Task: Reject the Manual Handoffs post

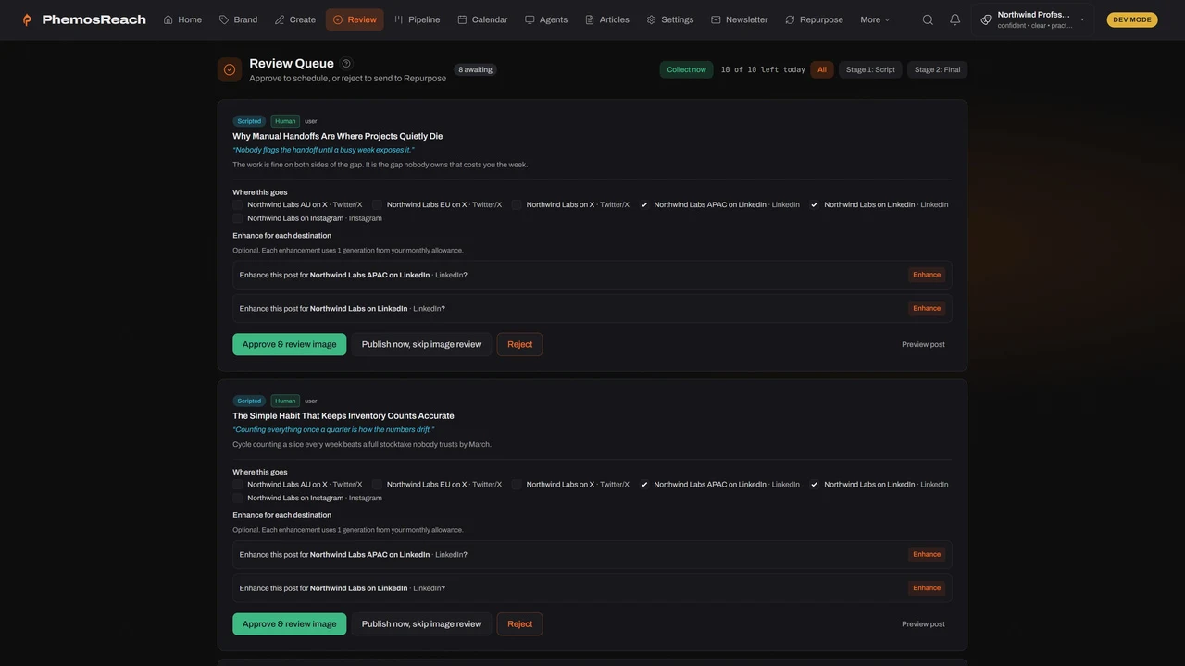Action: click(519, 344)
